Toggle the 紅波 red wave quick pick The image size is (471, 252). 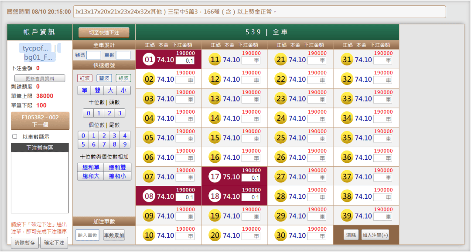pos(85,78)
